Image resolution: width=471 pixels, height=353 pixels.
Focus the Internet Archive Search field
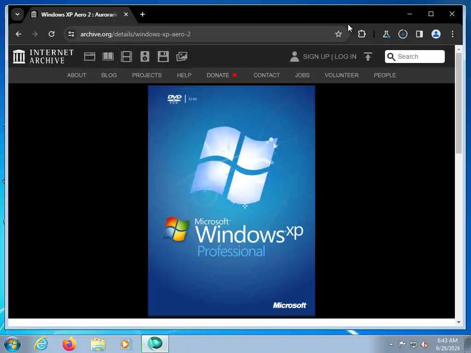(x=414, y=57)
